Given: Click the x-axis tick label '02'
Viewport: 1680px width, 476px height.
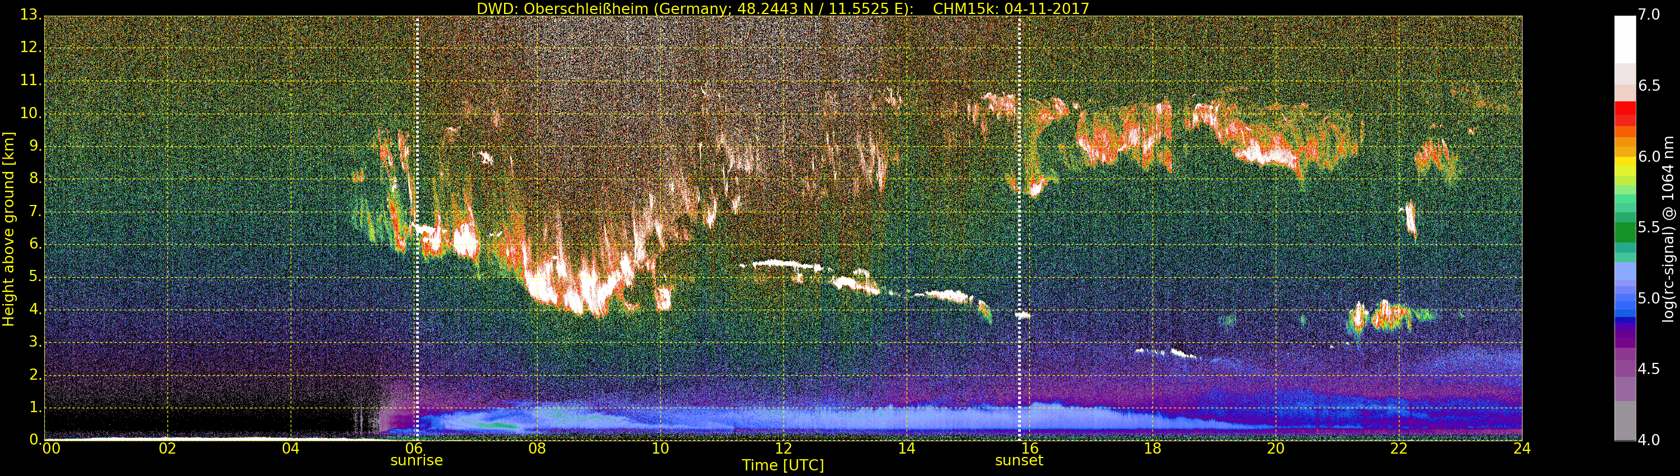Looking at the screenshot, I should 167,449.
